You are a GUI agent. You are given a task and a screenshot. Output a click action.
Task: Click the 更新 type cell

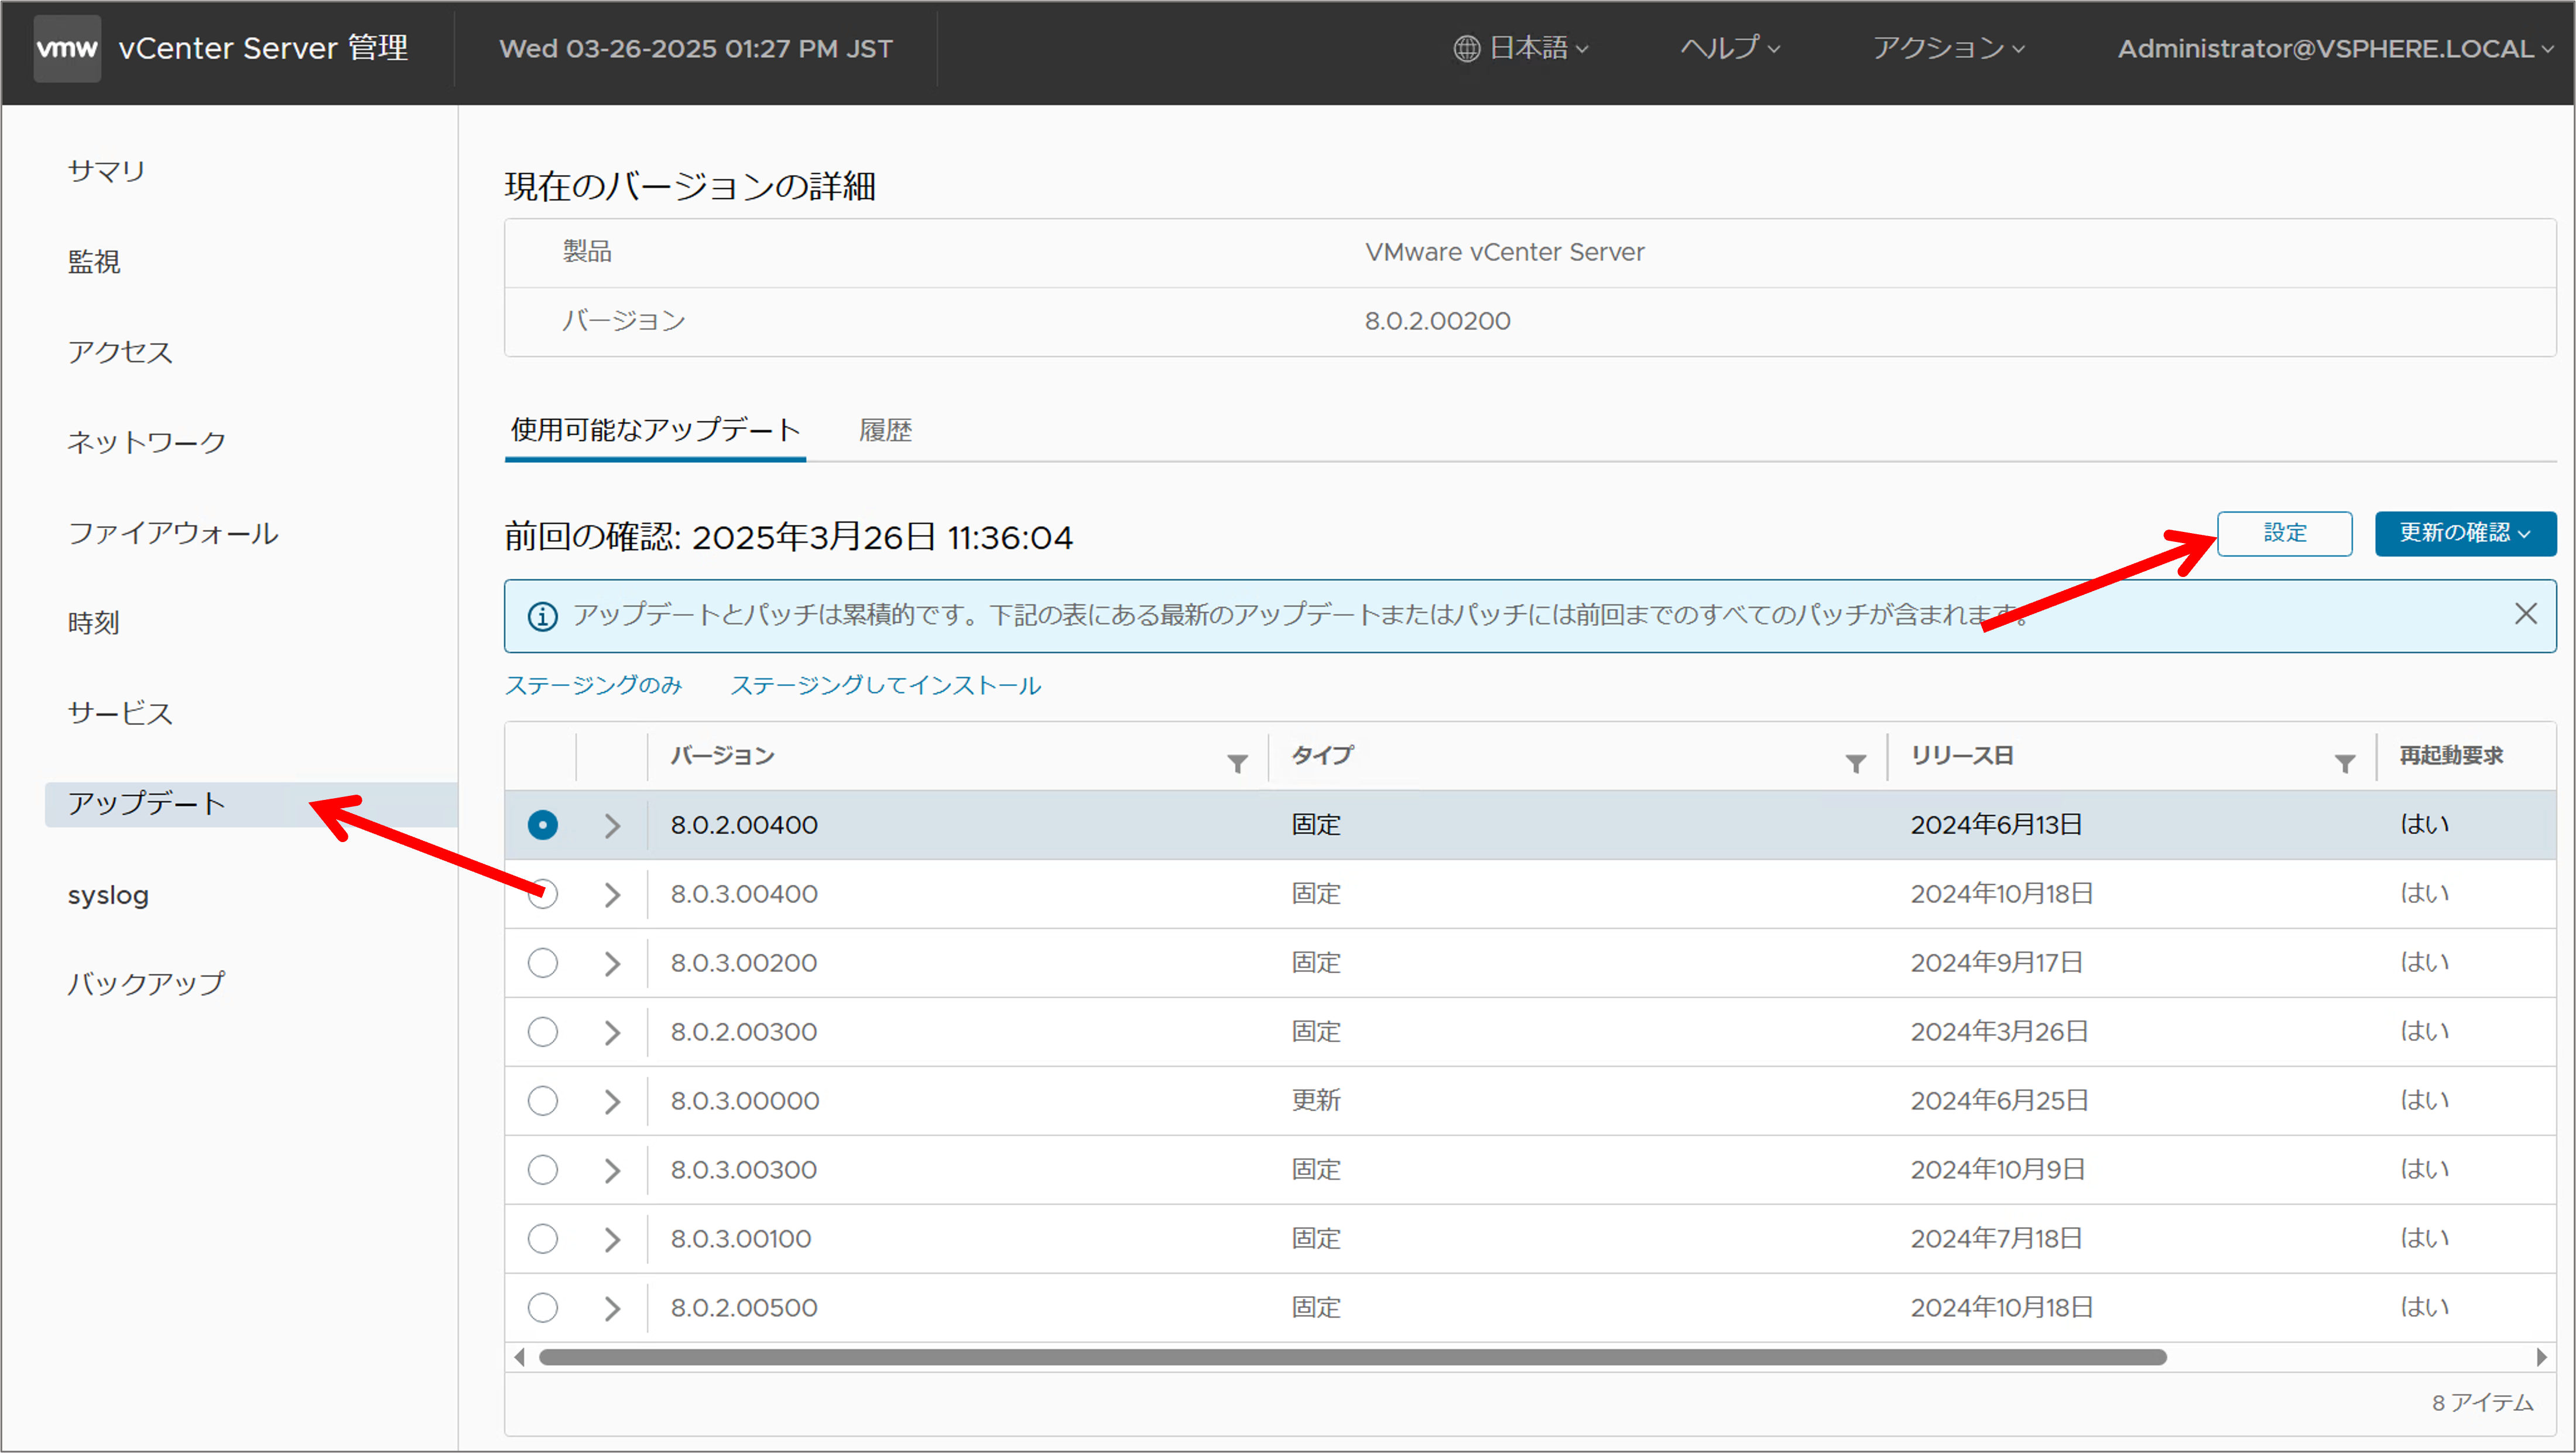tap(1315, 1100)
